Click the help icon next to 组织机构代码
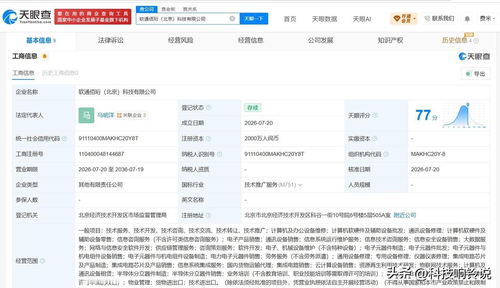This screenshot has width=500, height=288. click(386, 154)
